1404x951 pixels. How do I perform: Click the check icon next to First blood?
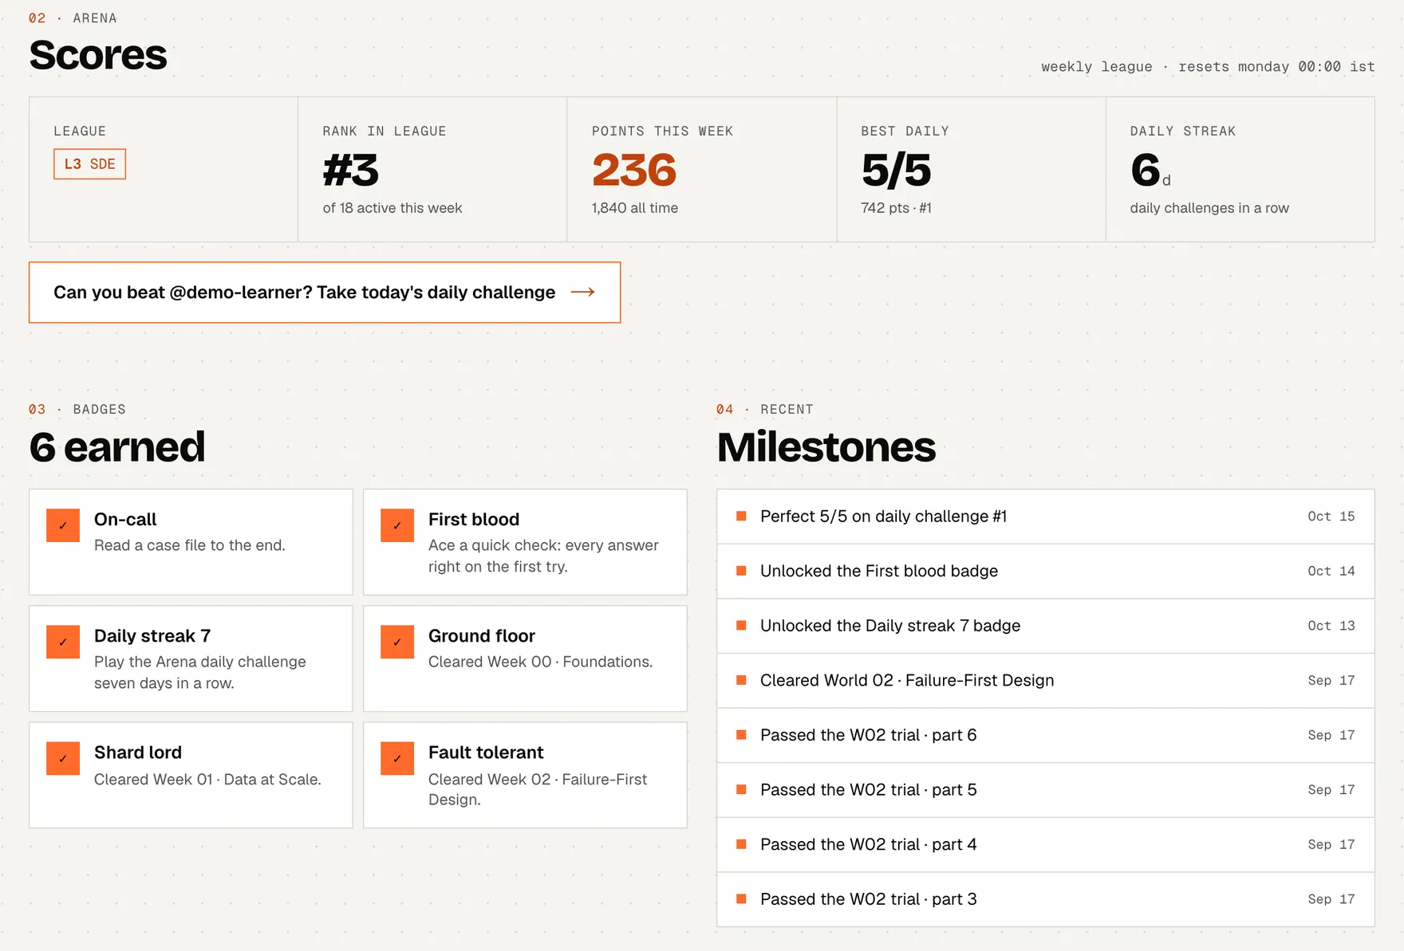(397, 525)
